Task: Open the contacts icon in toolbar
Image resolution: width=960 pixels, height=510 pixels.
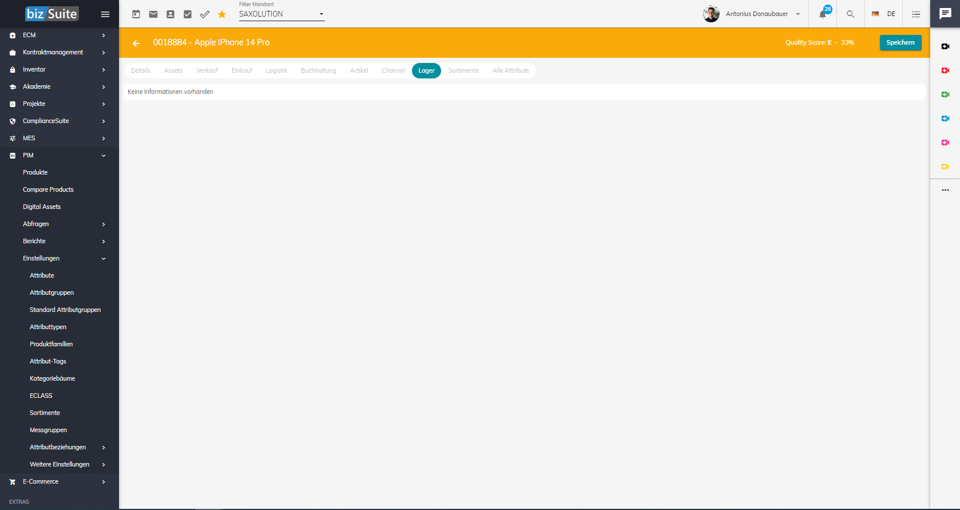Action: pos(170,14)
